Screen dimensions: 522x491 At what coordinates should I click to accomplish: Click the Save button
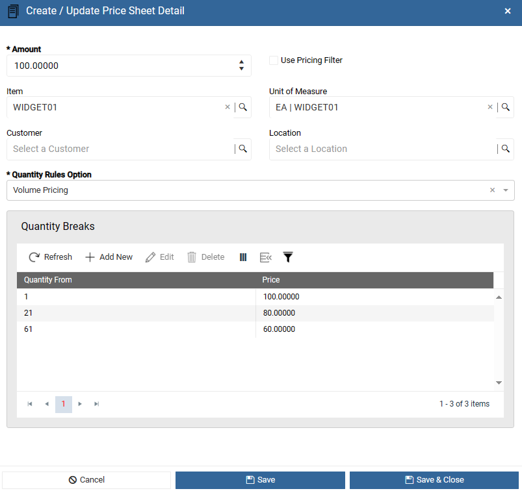pos(260,480)
